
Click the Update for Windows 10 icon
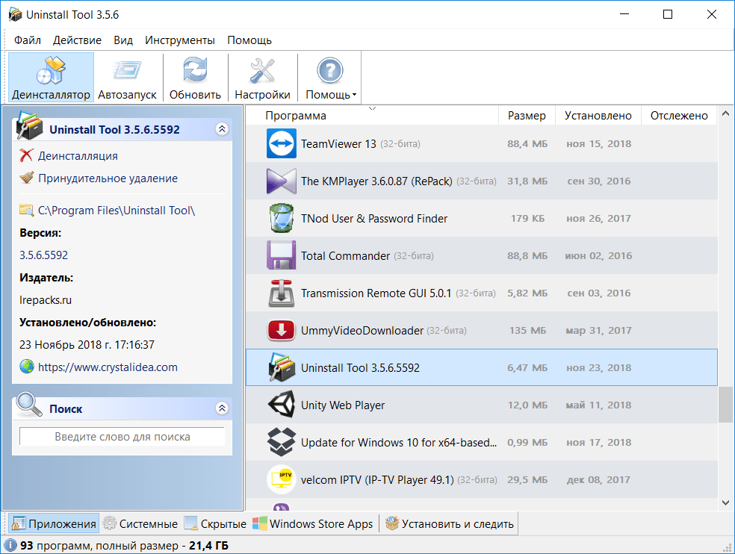click(282, 442)
